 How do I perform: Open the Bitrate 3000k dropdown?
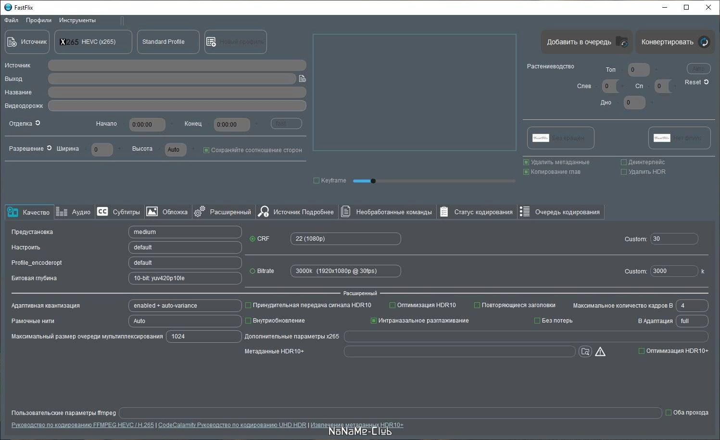[346, 271]
